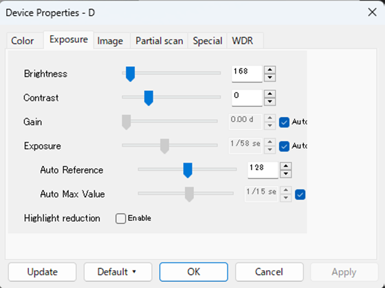Decrease Contrast with the down spinner arrow
The width and height of the screenshot is (385, 288).
269,102
